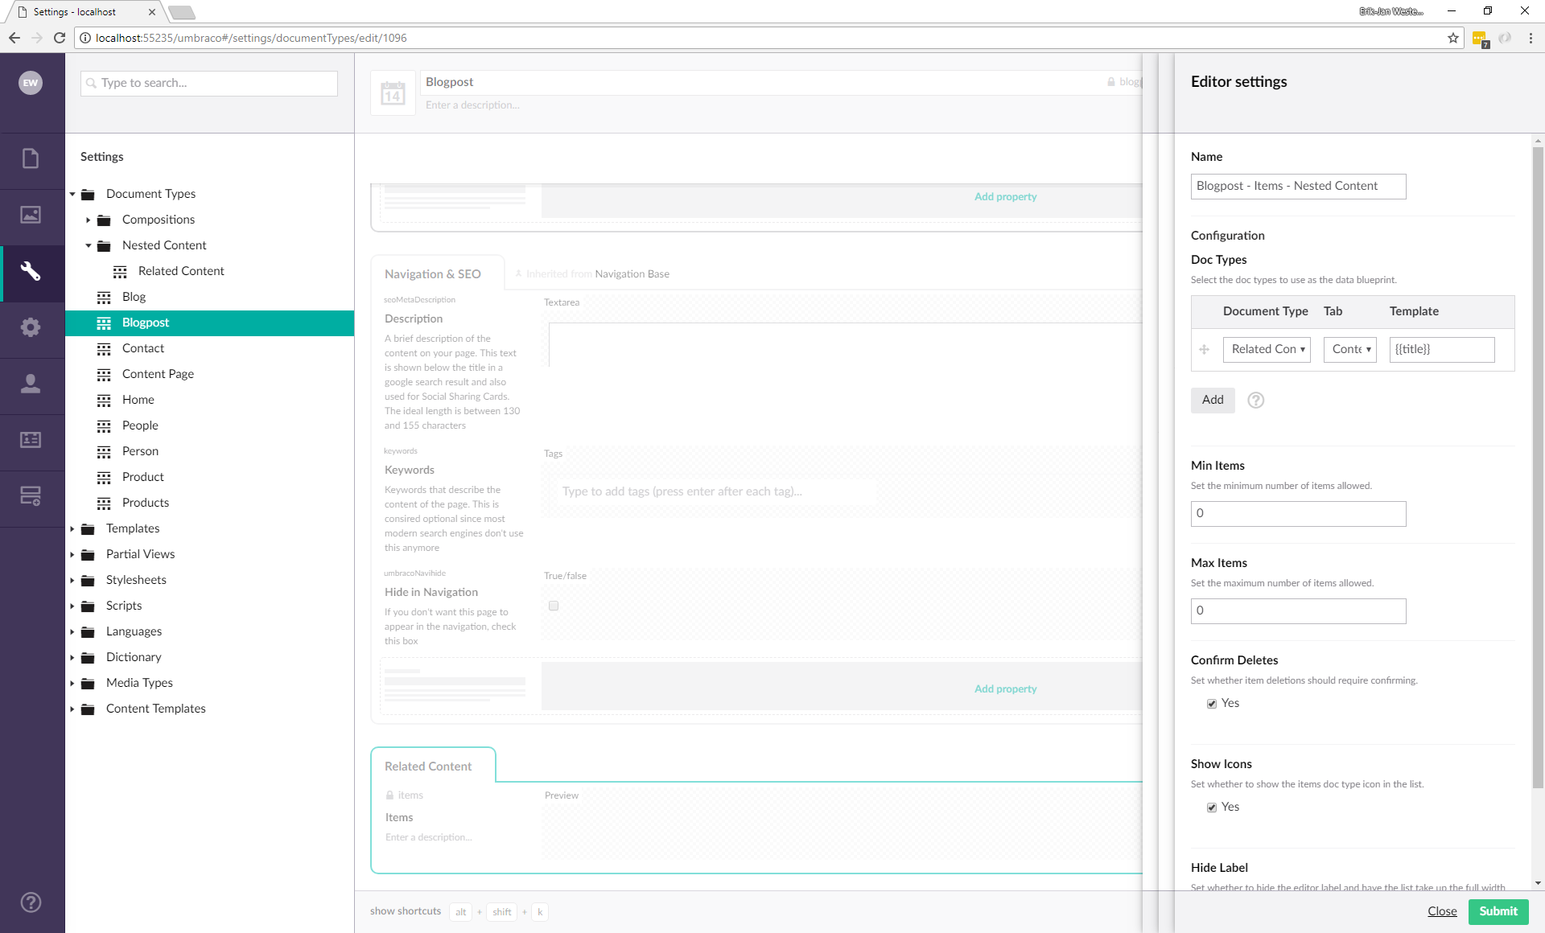1545x933 pixels.
Task: Expand the Partial Views tree node
Action: click(x=72, y=554)
